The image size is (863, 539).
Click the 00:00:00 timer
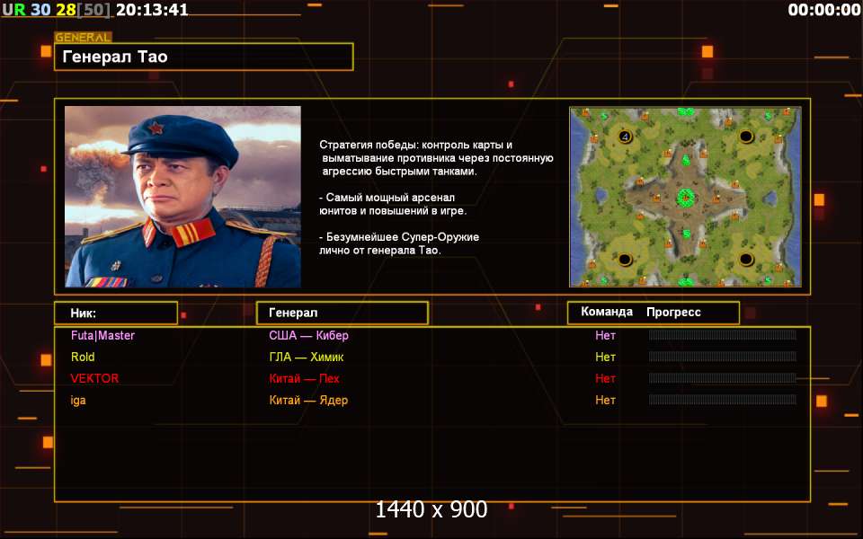point(824,9)
